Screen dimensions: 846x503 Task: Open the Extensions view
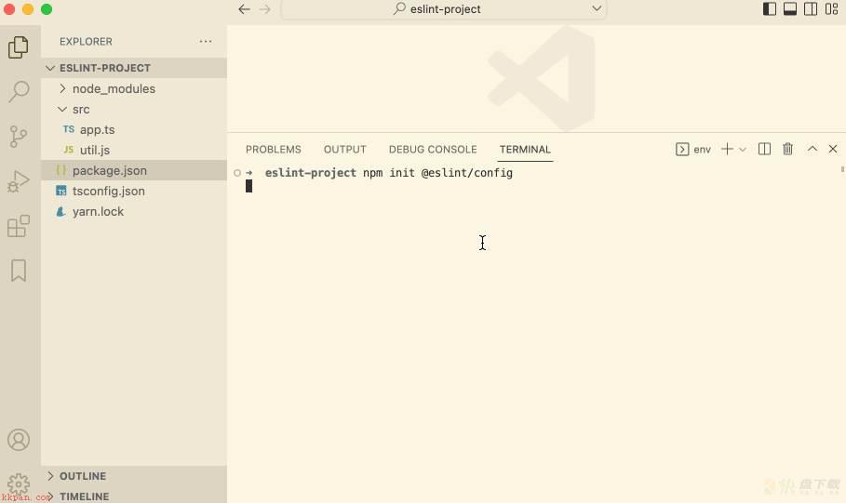(x=19, y=227)
